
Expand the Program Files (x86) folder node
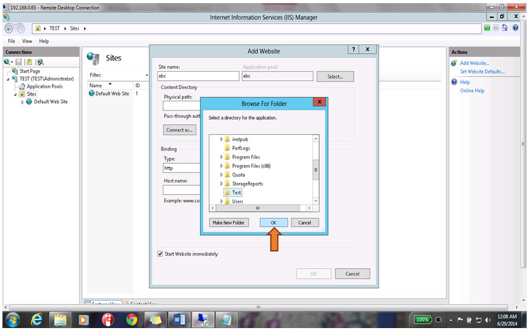pos(222,166)
